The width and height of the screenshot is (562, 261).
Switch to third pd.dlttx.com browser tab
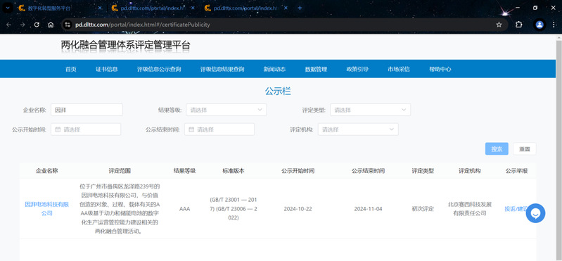pyautogui.click(x=246, y=8)
